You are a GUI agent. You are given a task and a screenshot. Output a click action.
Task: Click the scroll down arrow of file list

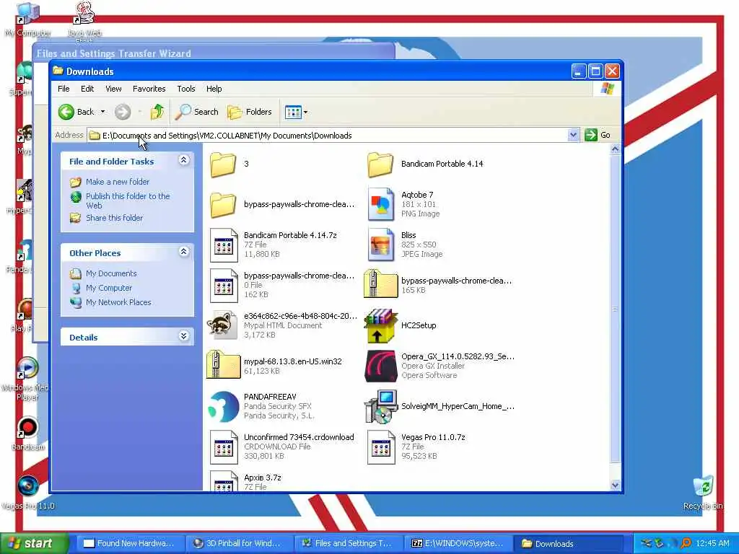(x=615, y=485)
